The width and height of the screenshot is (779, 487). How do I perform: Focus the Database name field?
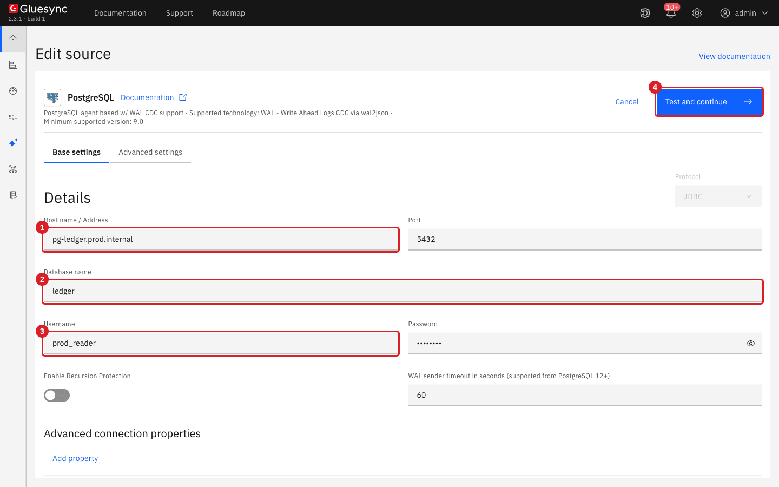tap(402, 291)
